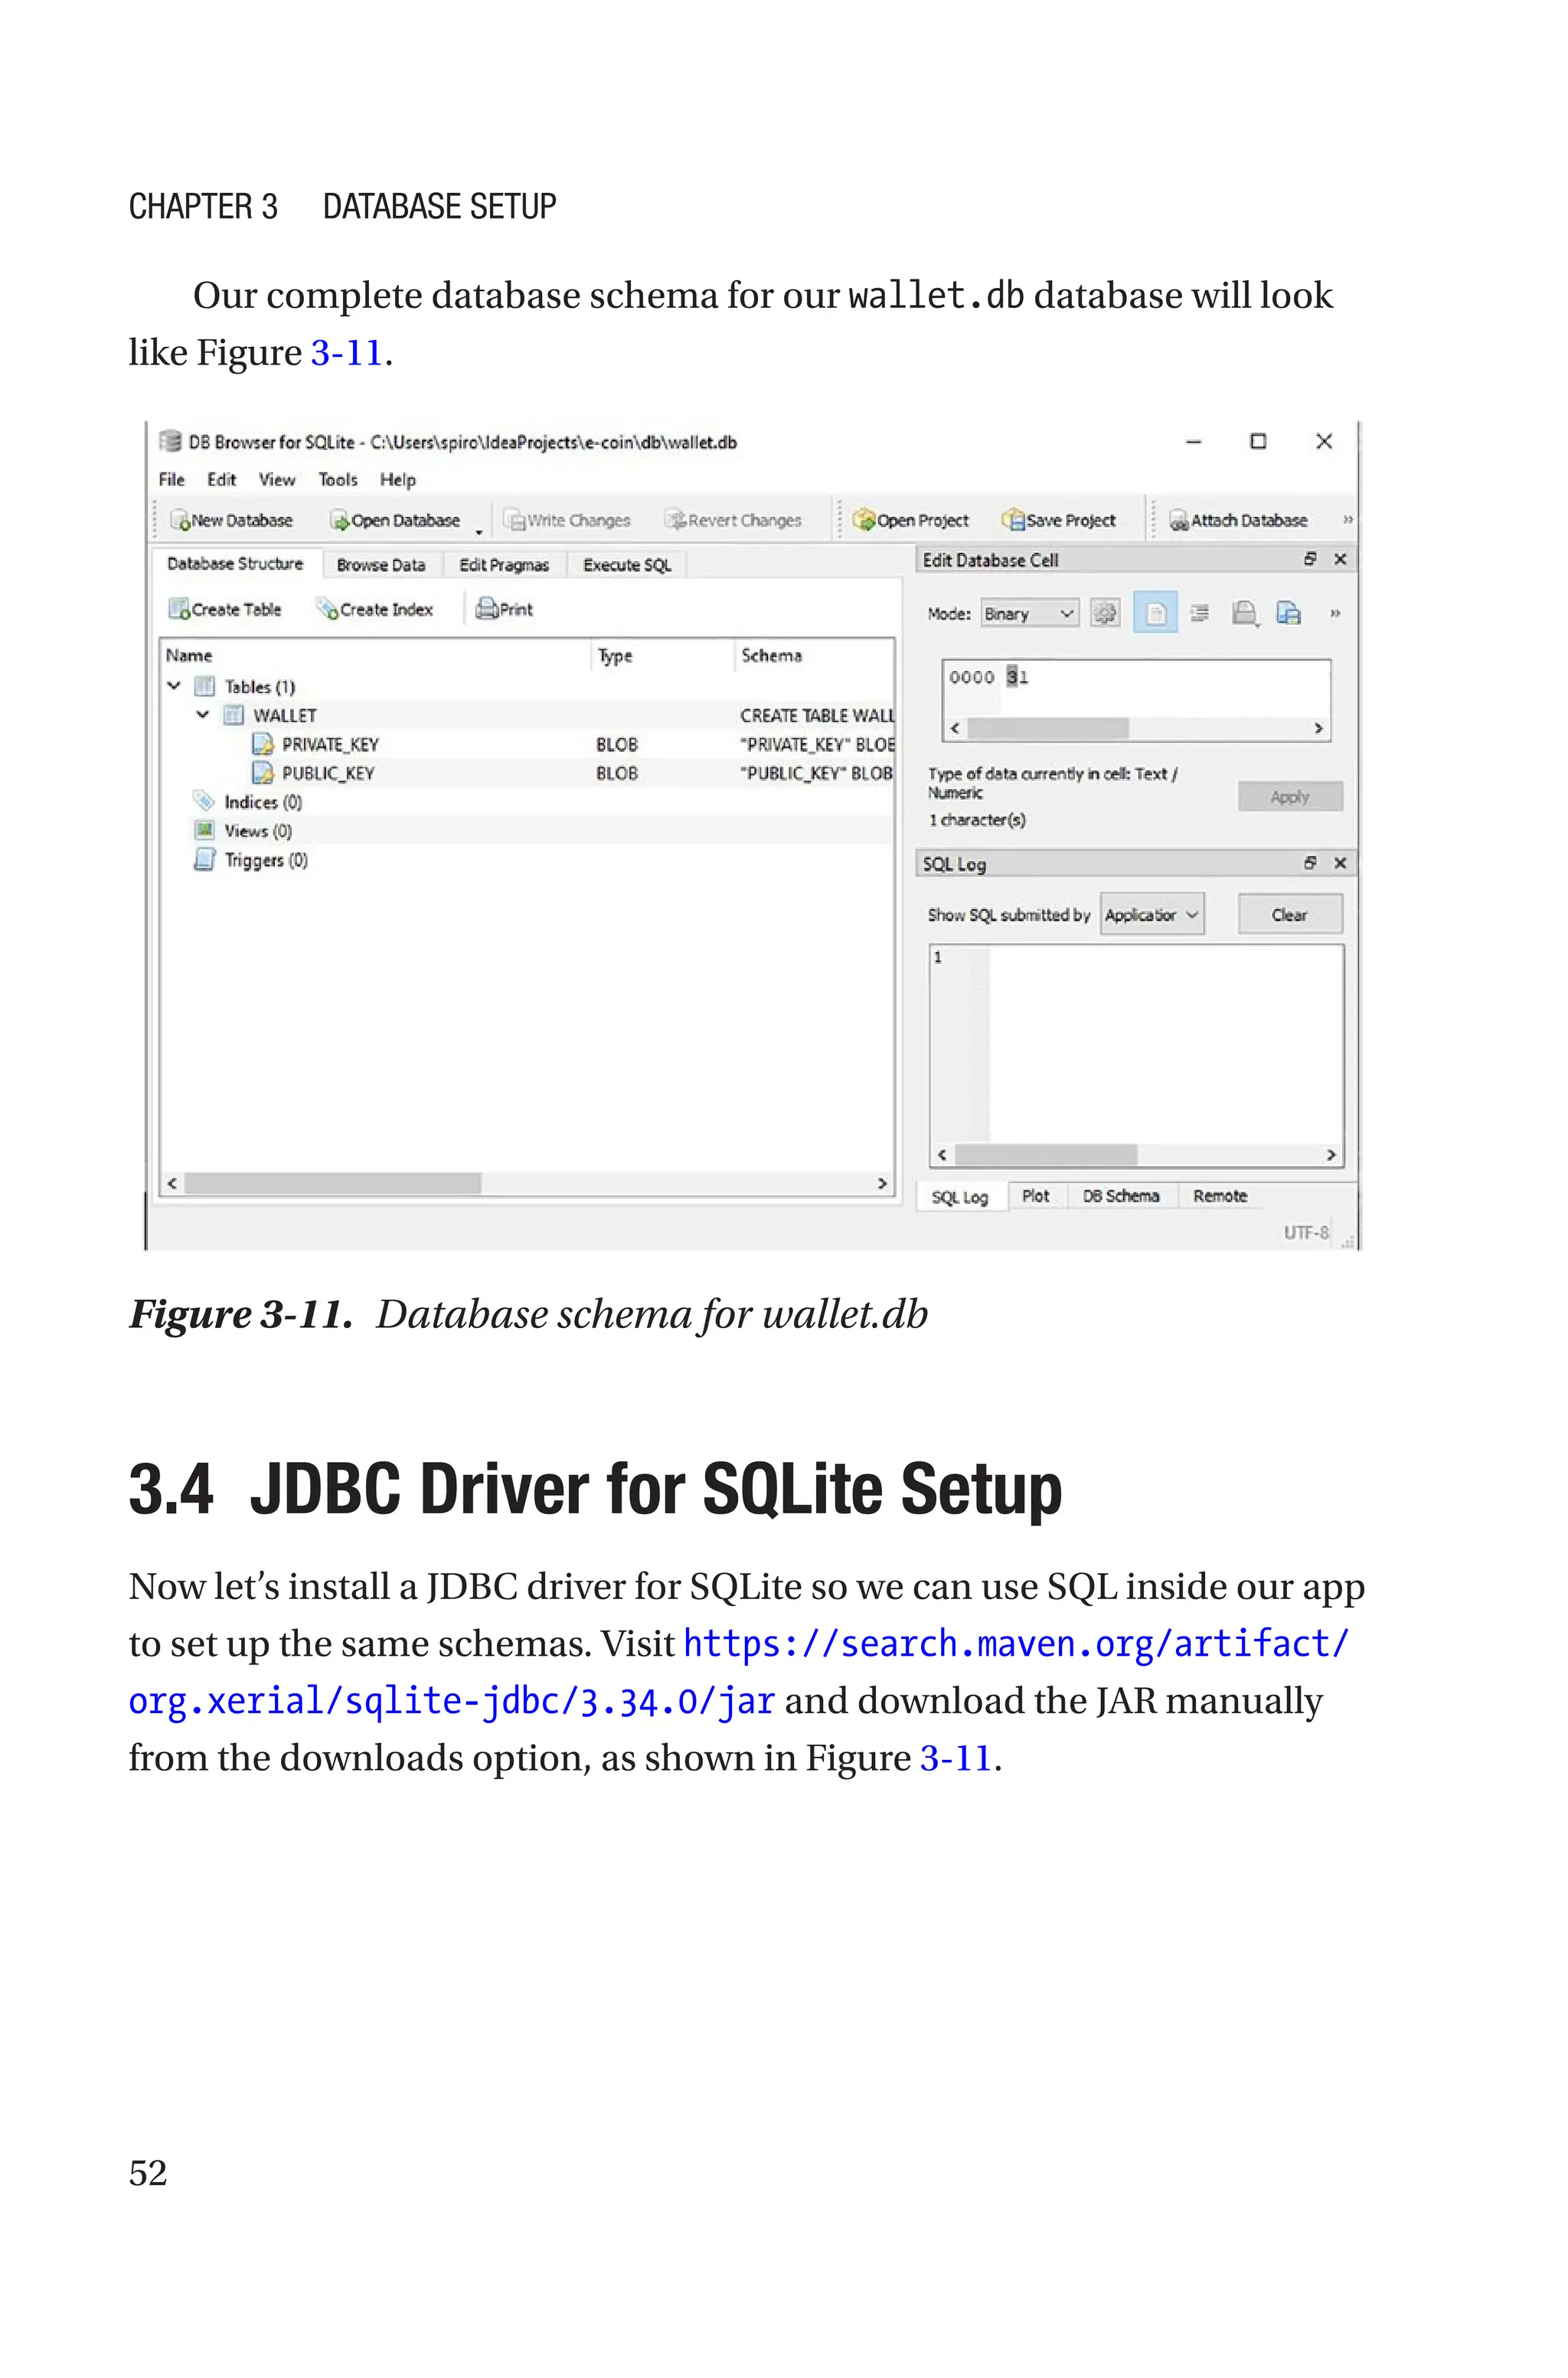Open the Help menu

397,479
